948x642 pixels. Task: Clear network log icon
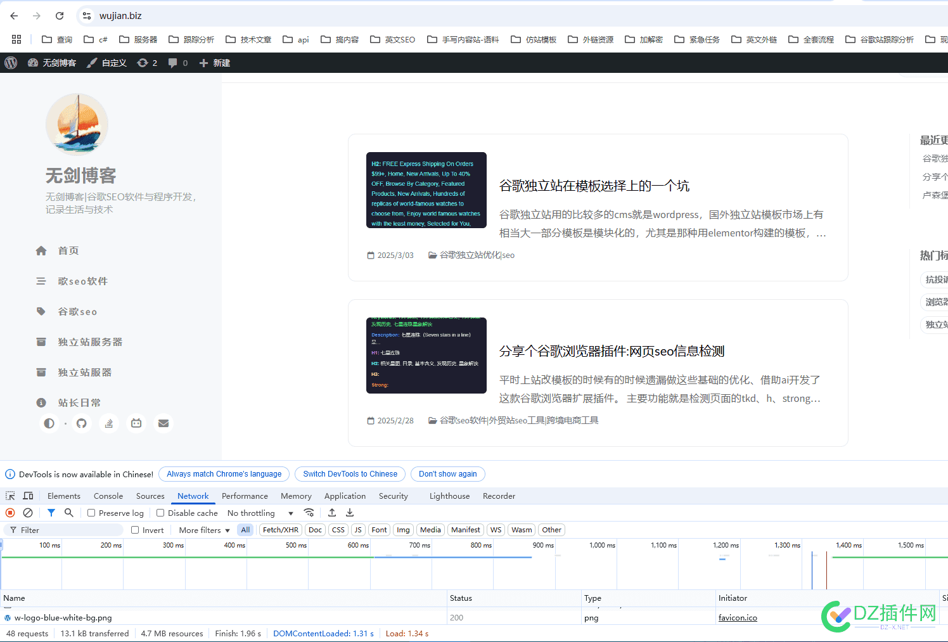pos(28,513)
